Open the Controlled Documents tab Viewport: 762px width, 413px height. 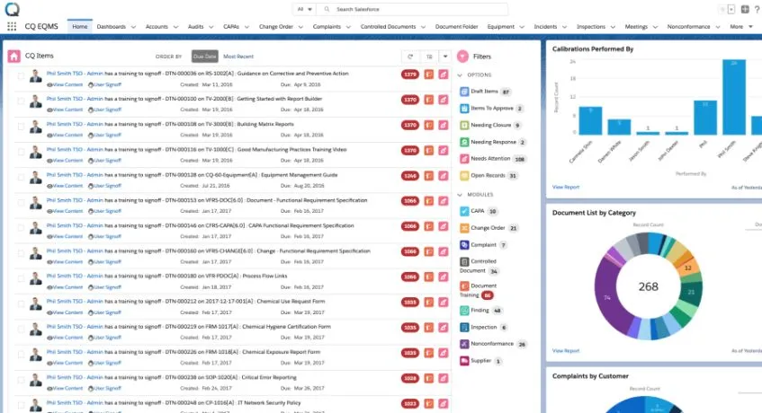pos(388,27)
